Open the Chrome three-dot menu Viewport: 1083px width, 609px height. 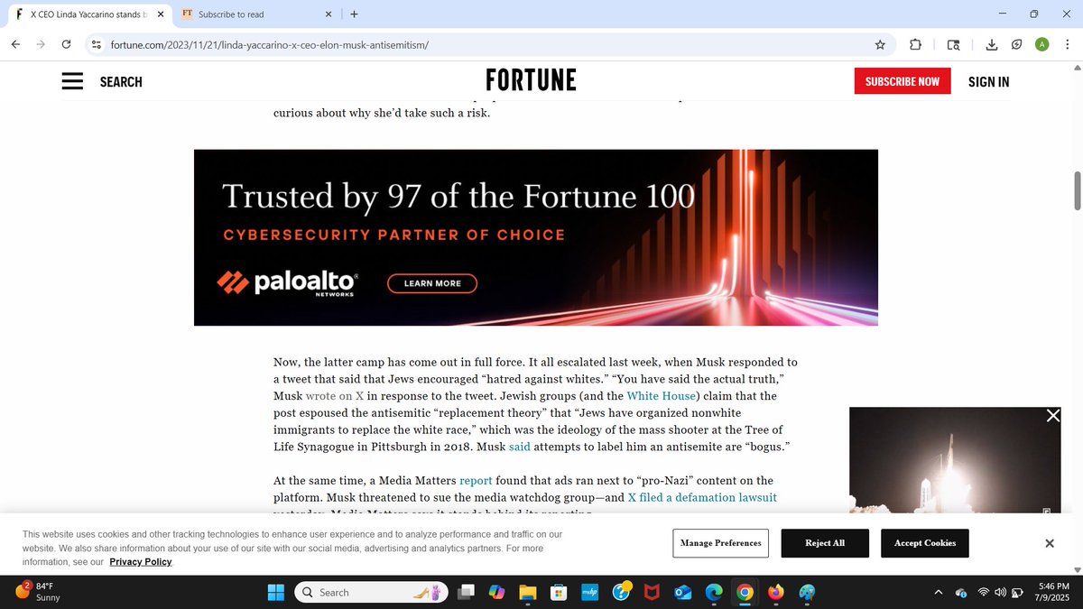[x=1067, y=44]
